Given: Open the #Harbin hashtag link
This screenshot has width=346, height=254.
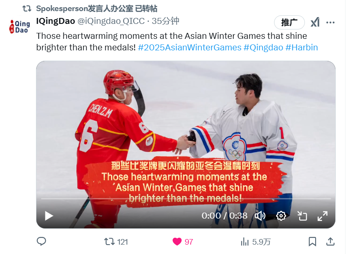Looking at the screenshot, I should tap(301, 47).
